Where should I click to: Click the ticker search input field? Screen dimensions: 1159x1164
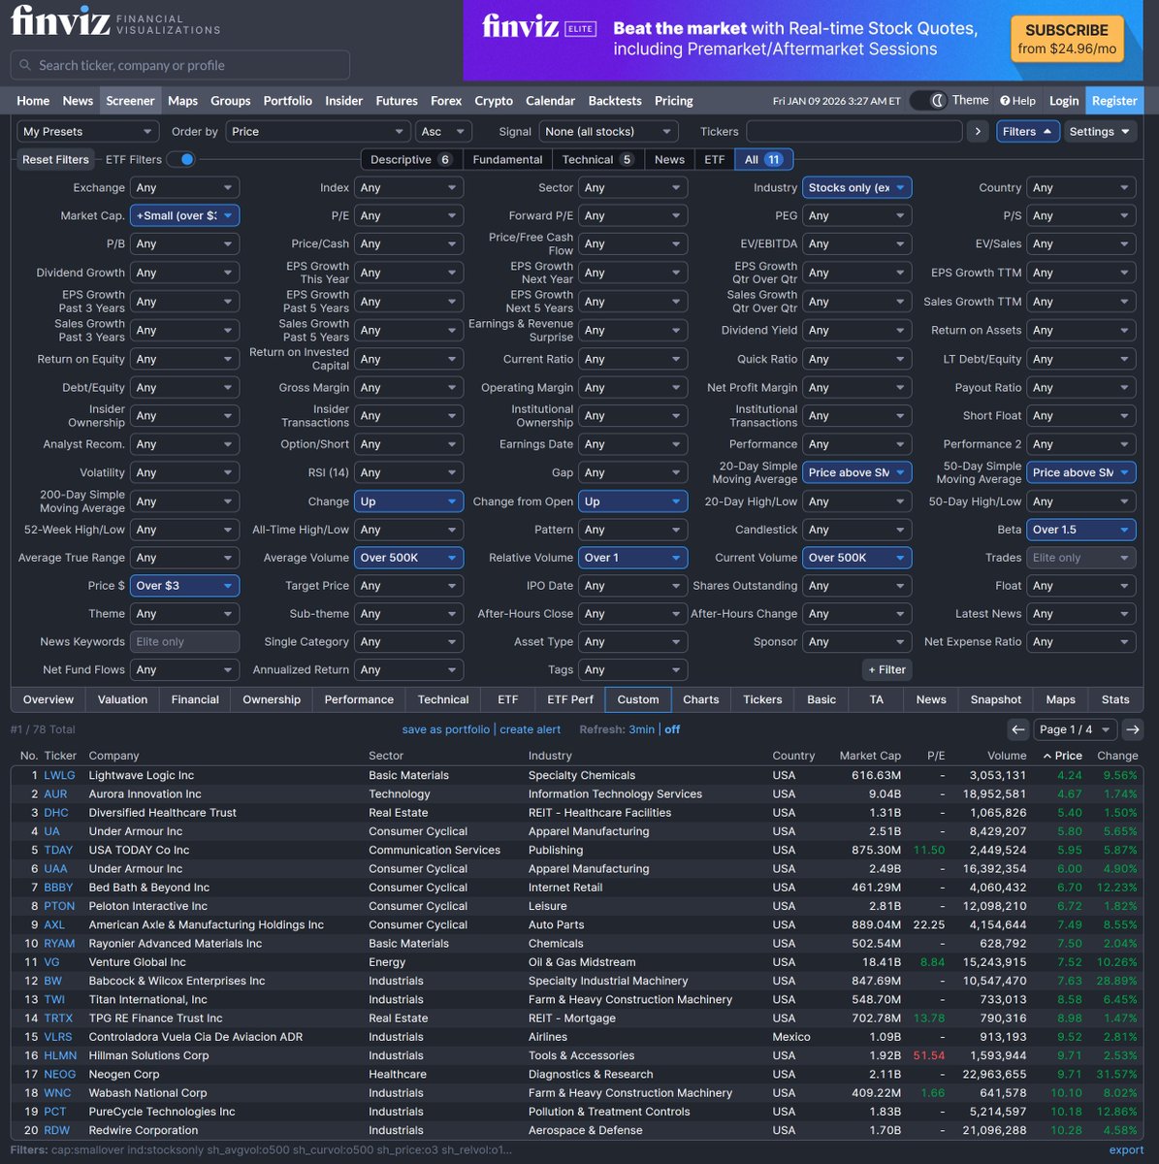coord(180,65)
